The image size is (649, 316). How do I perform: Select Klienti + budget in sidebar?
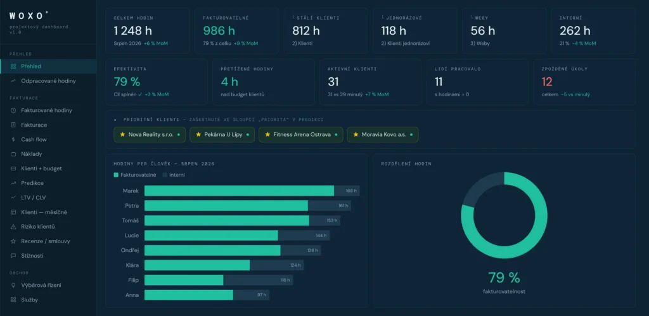click(48, 168)
